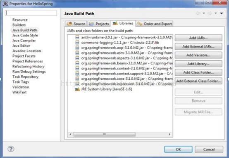This screenshot has width=229, height=158.
Task: Open the Project Facets page
Action: (x=24, y=56)
